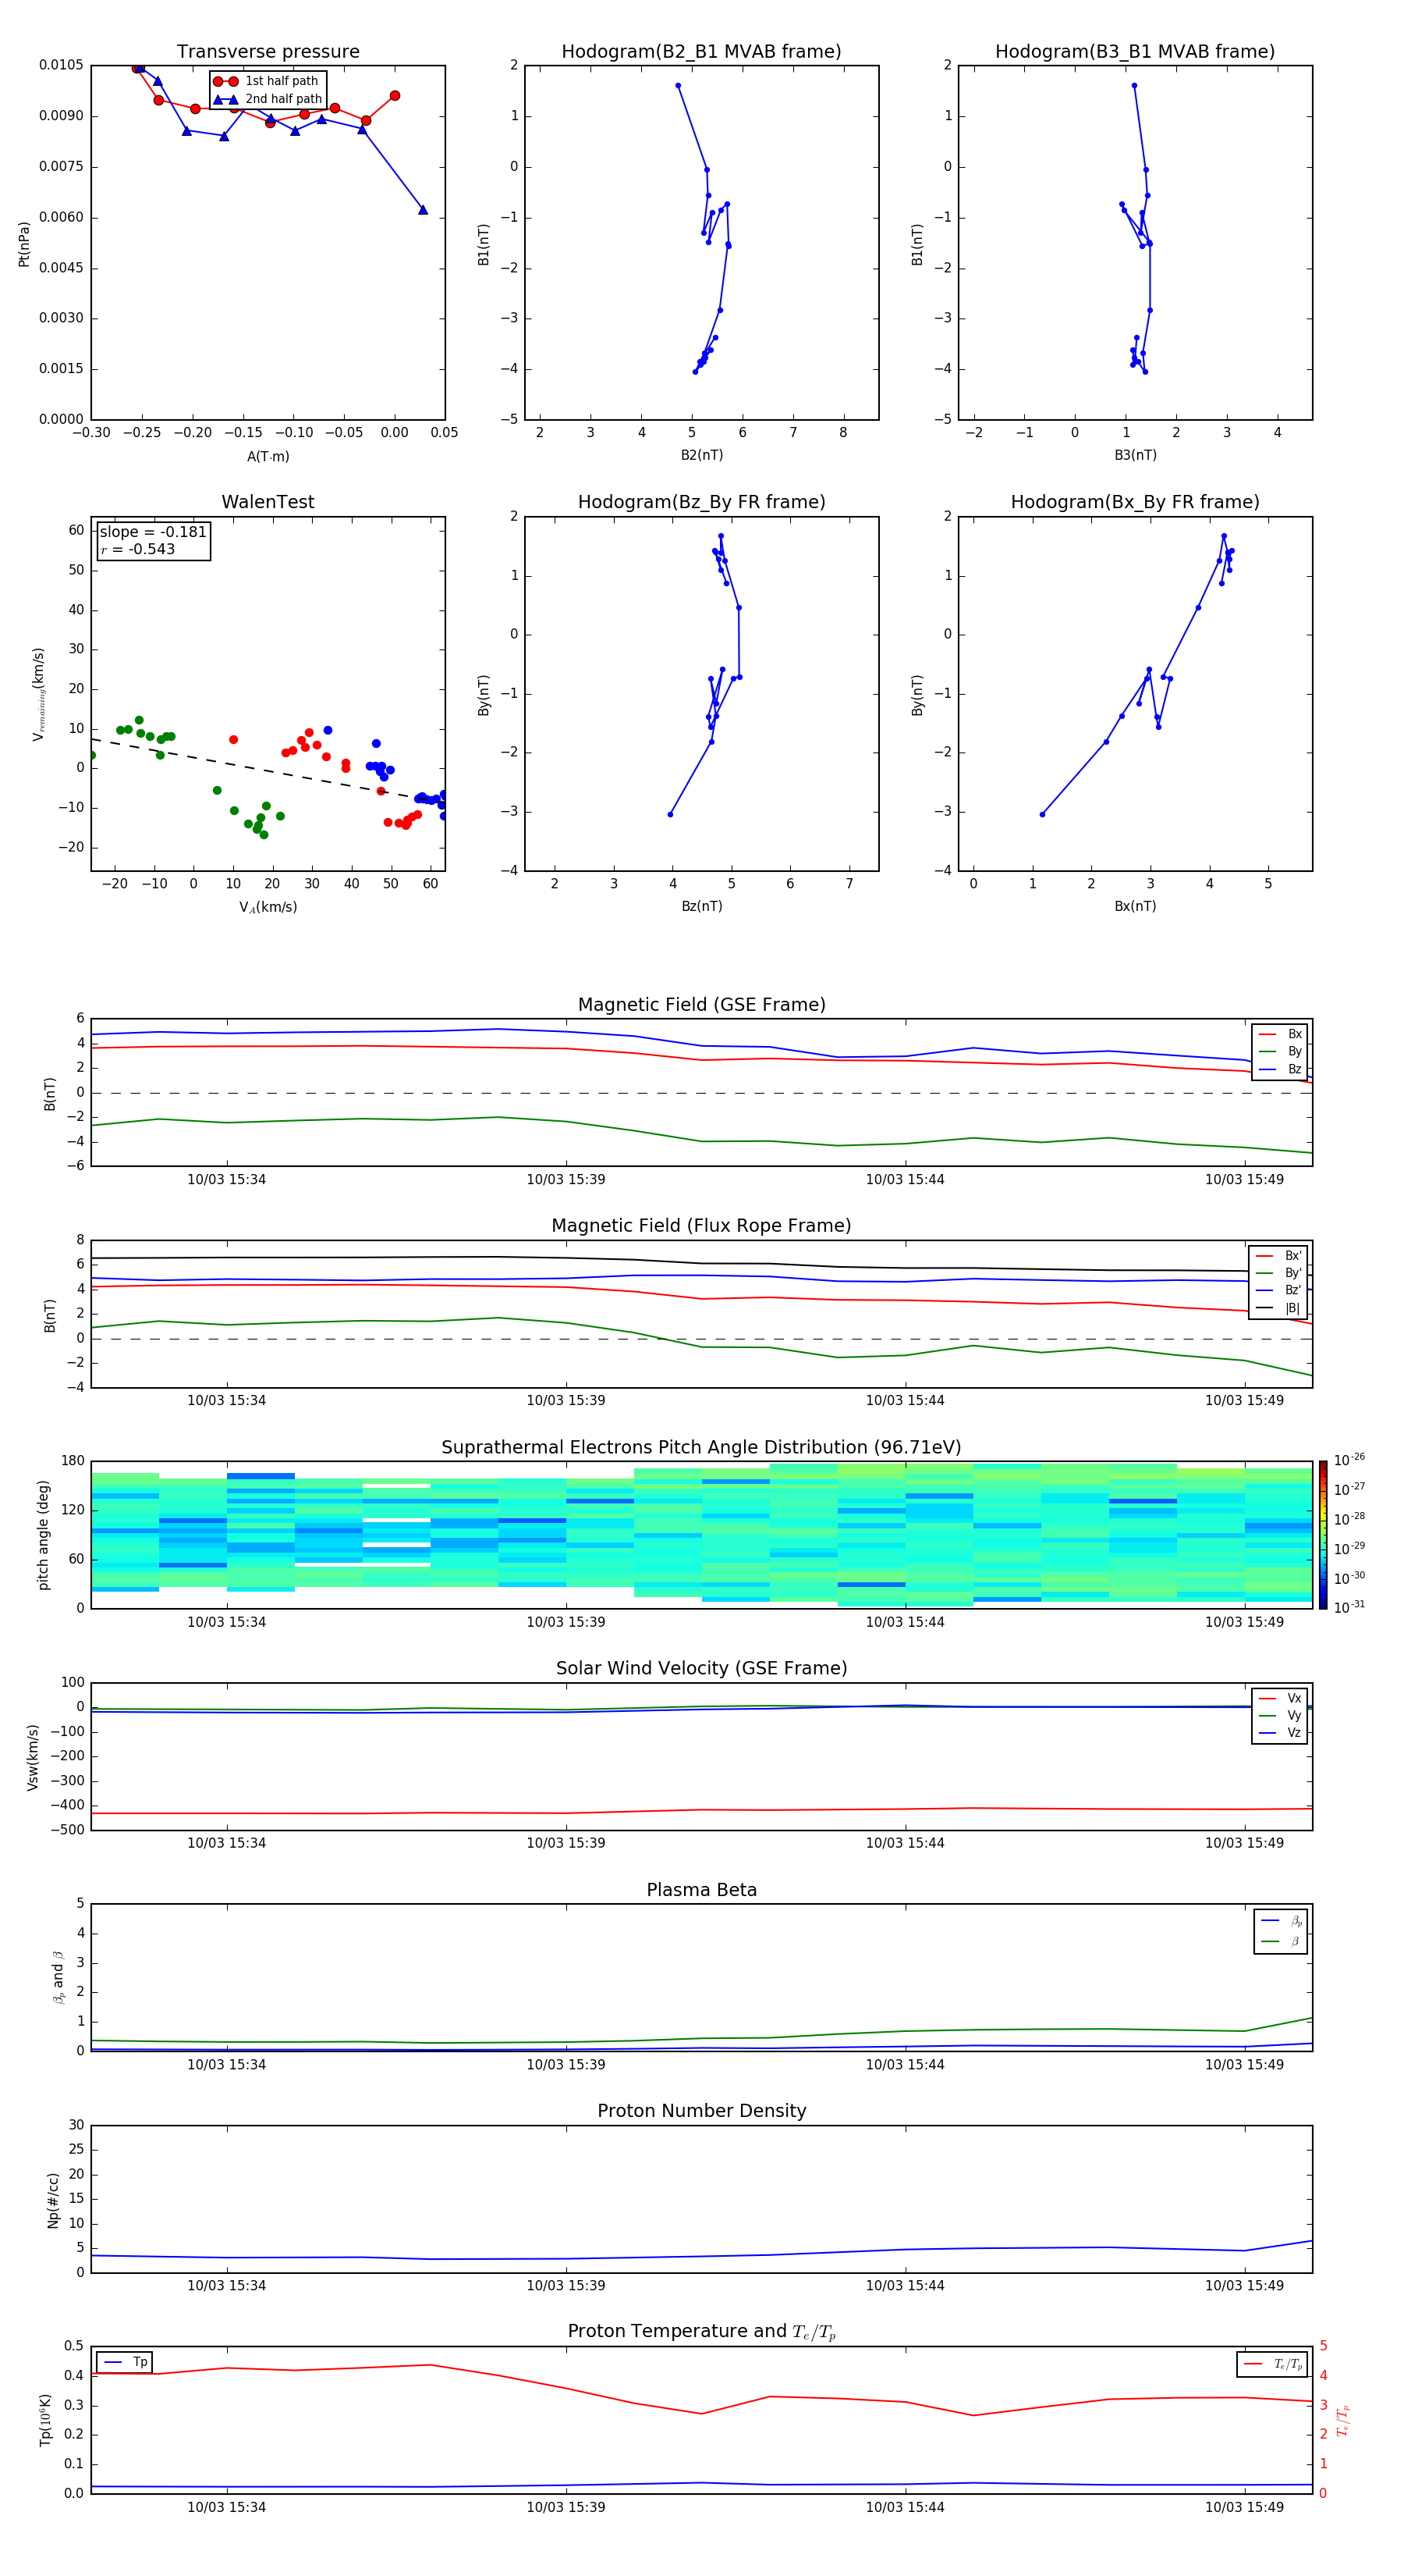Click the blue "2nd half path" legend marker

[226, 99]
